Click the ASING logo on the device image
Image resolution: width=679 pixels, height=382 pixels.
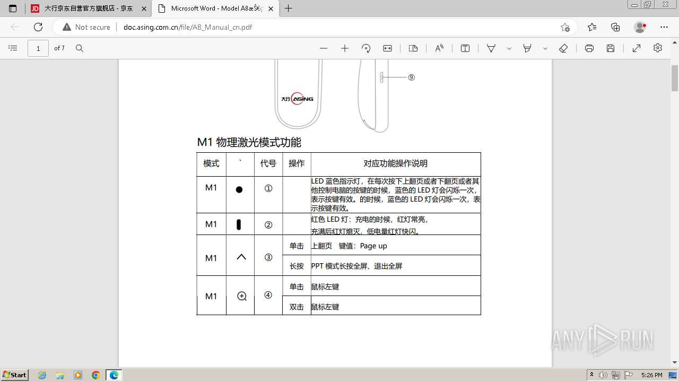(x=297, y=98)
